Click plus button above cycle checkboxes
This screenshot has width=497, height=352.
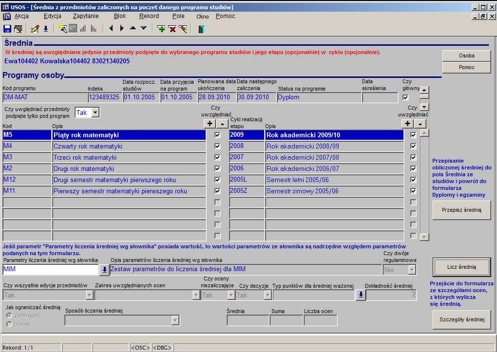pyautogui.click(x=408, y=124)
